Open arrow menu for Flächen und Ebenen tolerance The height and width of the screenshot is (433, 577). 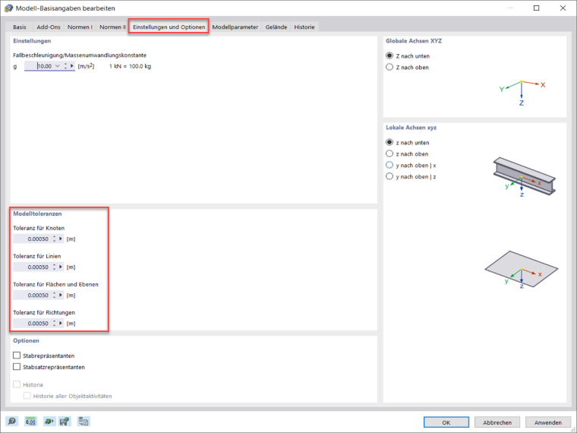tap(61, 295)
